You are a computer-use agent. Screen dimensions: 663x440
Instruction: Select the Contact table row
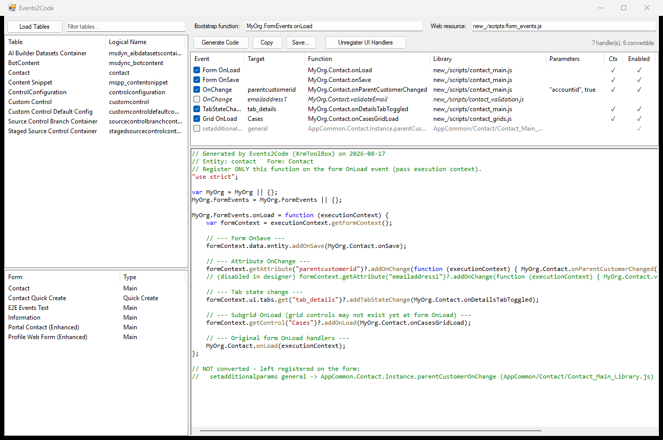tap(96, 73)
